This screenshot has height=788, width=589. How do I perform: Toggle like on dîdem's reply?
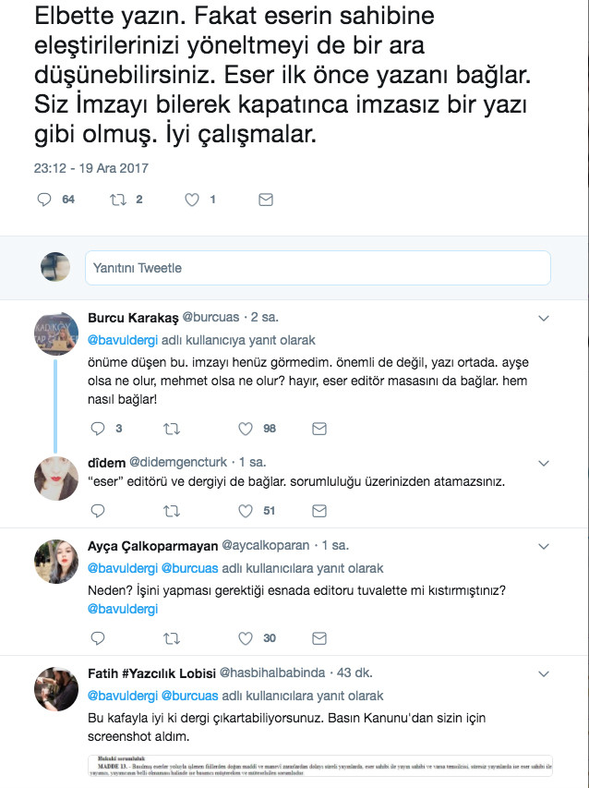245,511
